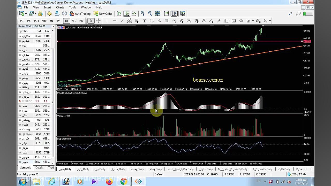
Task: Select the vertical line tool
Action: pyautogui.click(x=107, y=21)
